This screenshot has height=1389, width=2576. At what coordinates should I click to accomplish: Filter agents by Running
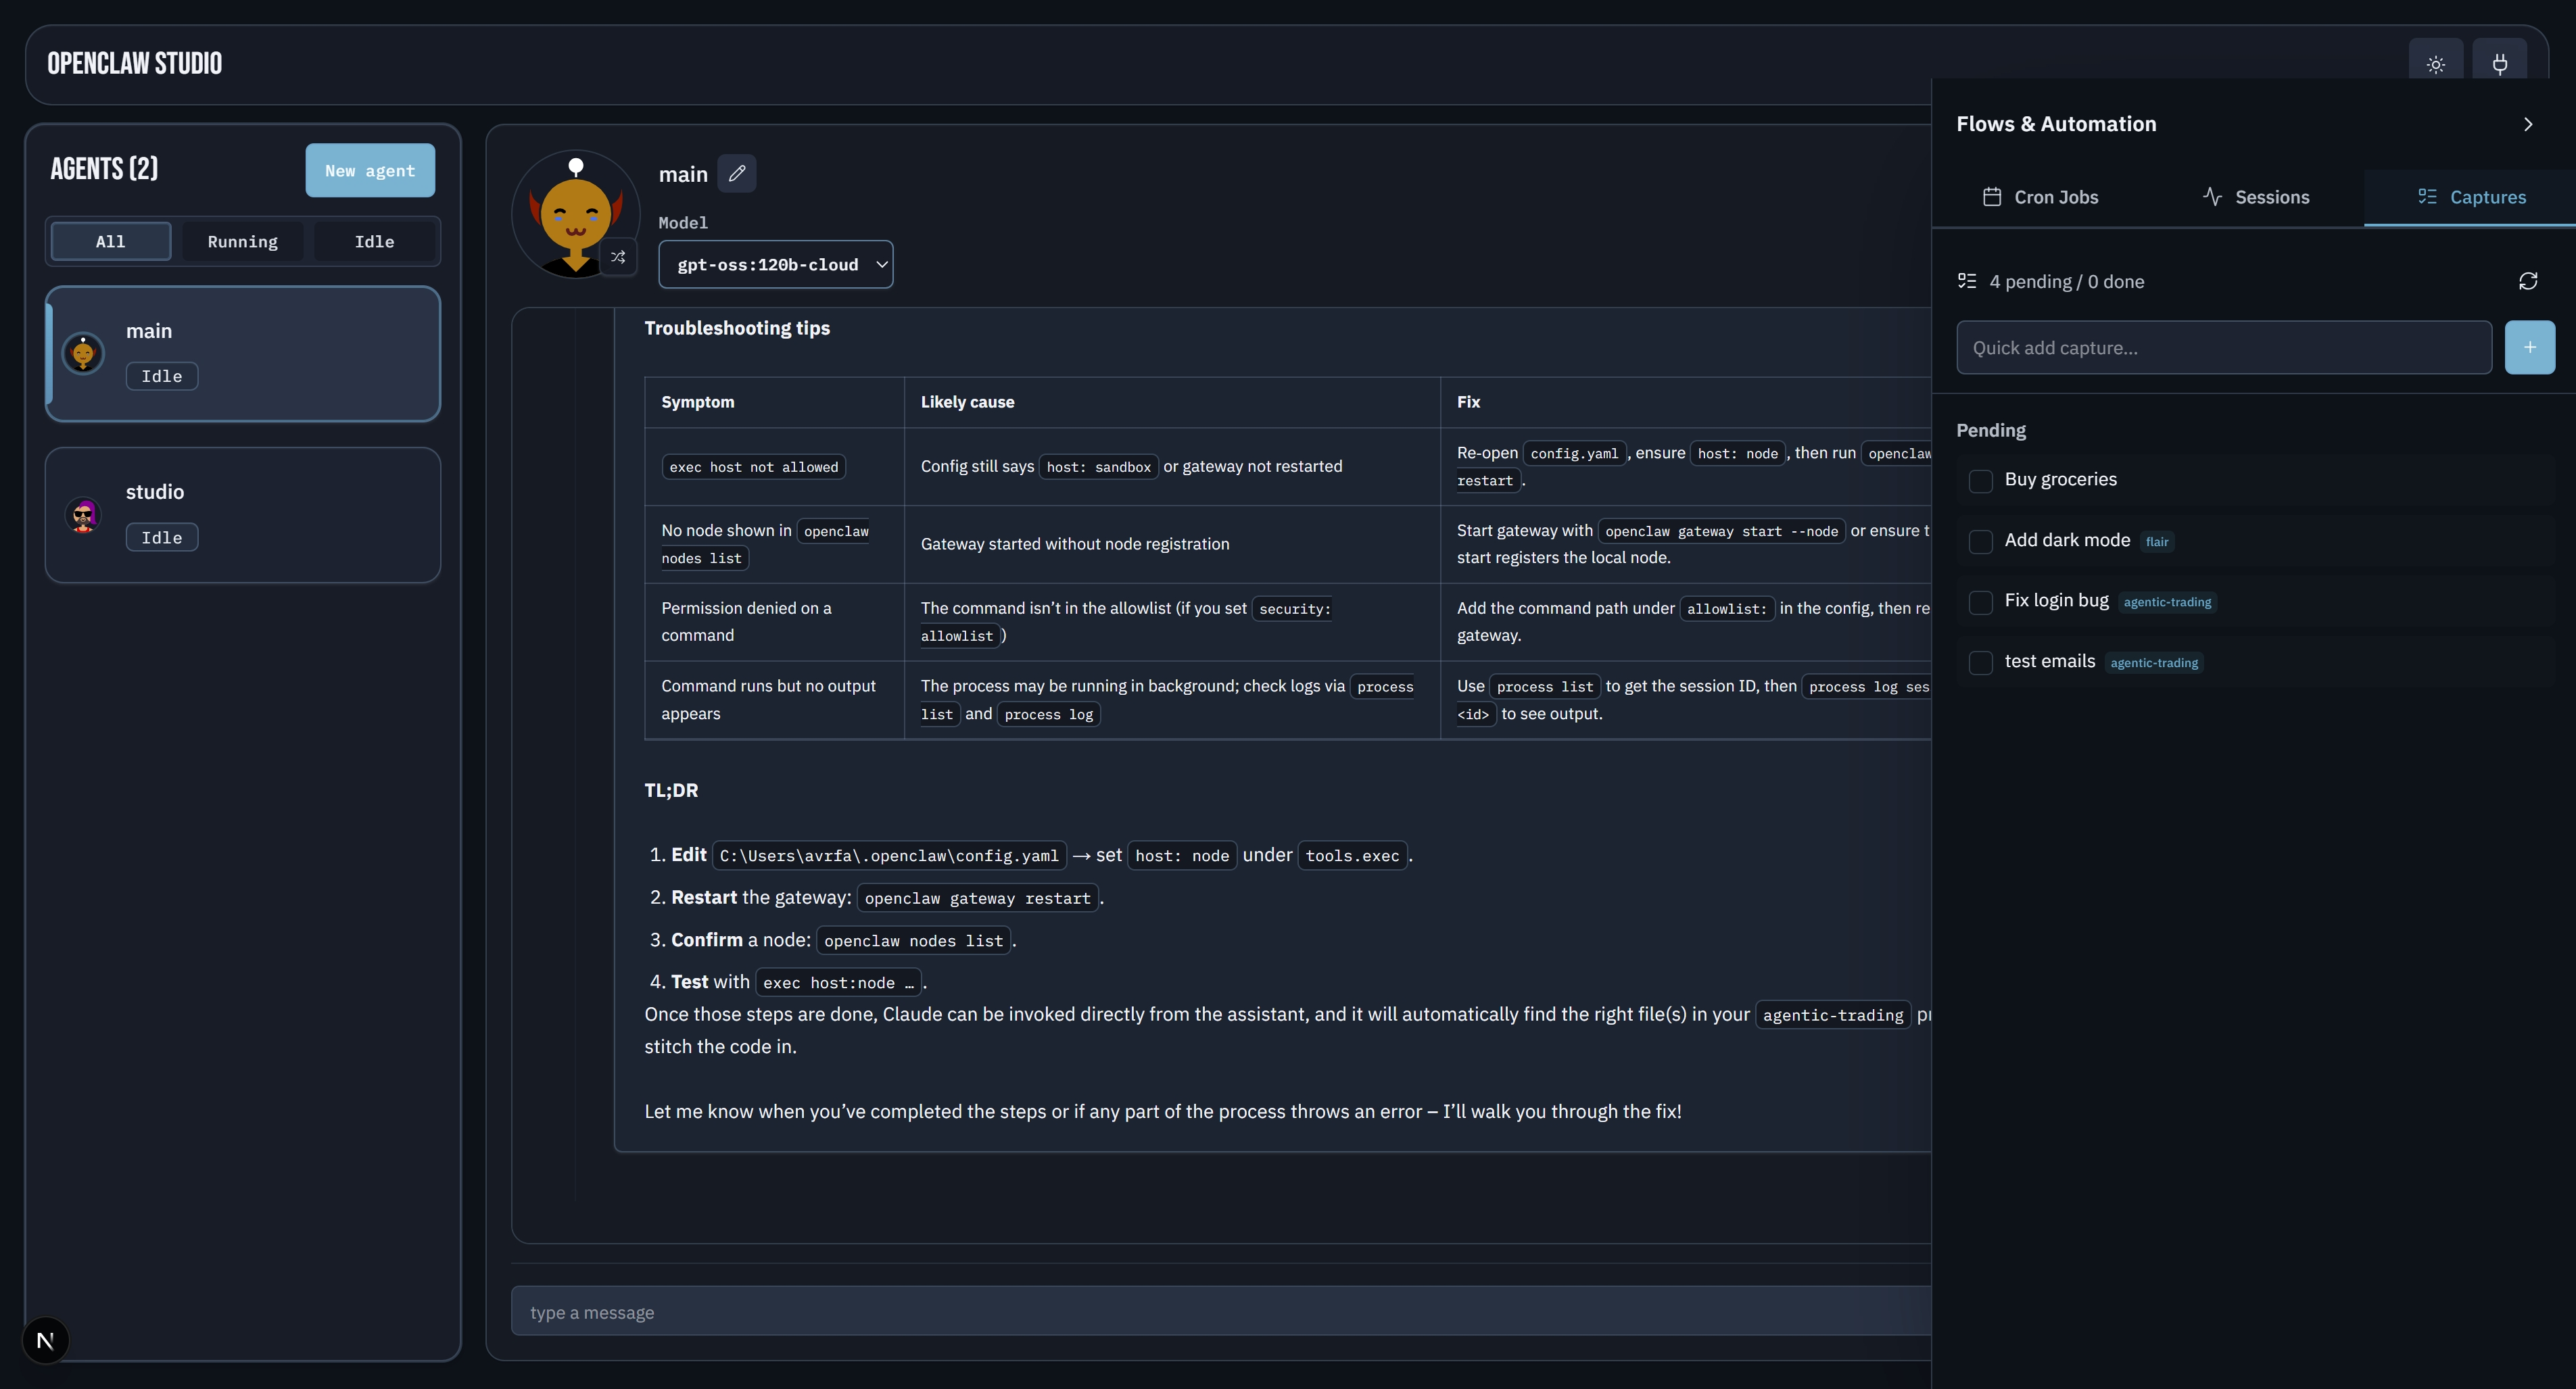click(242, 242)
